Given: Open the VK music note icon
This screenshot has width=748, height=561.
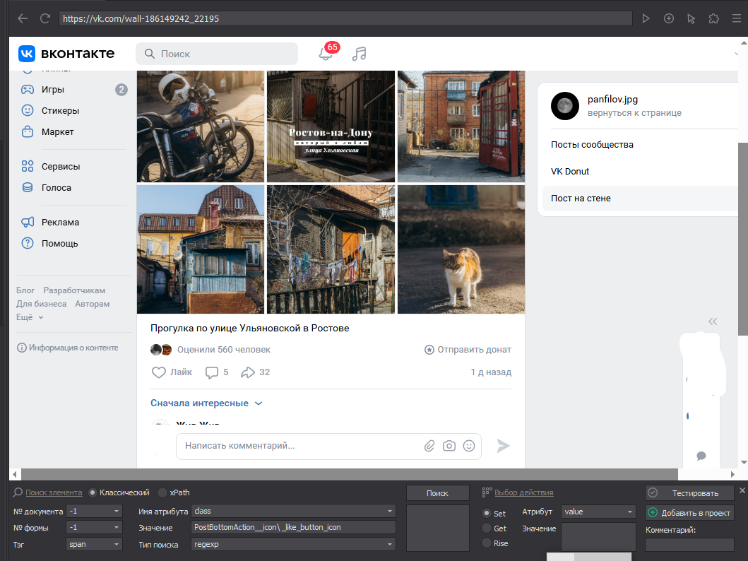Looking at the screenshot, I should (360, 54).
